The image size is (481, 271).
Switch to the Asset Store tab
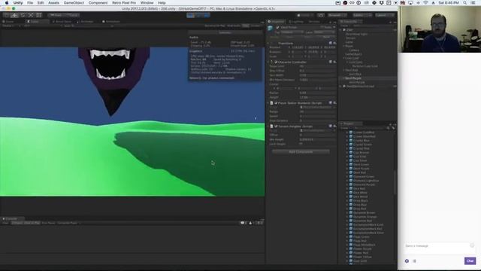(62, 22)
